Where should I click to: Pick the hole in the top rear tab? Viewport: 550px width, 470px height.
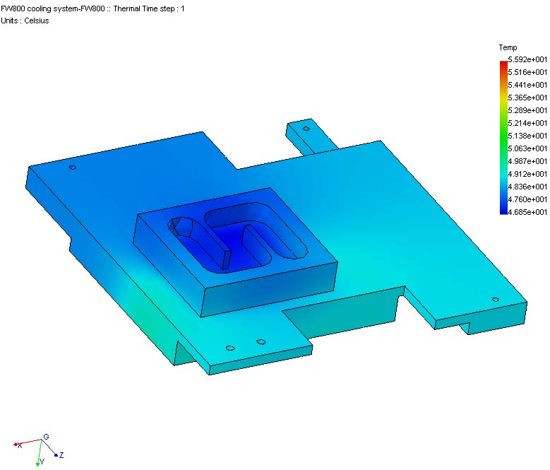click(x=306, y=129)
